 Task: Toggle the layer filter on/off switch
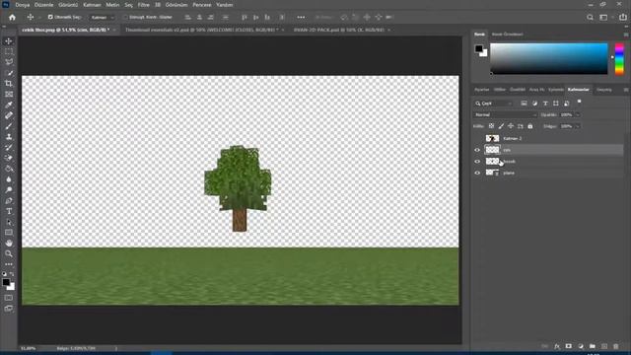(579, 102)
